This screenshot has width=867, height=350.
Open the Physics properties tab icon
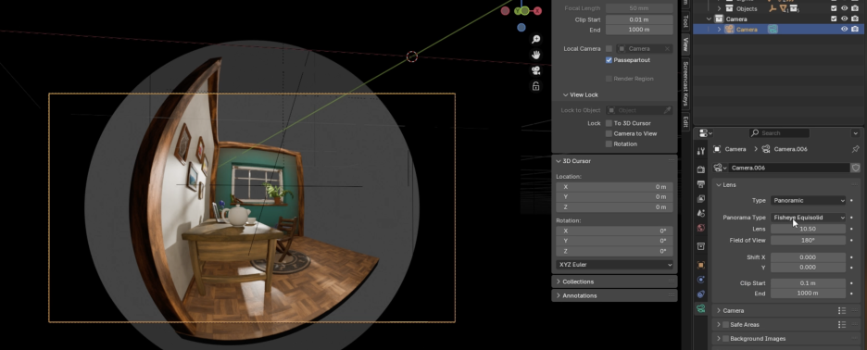point(701,280)
